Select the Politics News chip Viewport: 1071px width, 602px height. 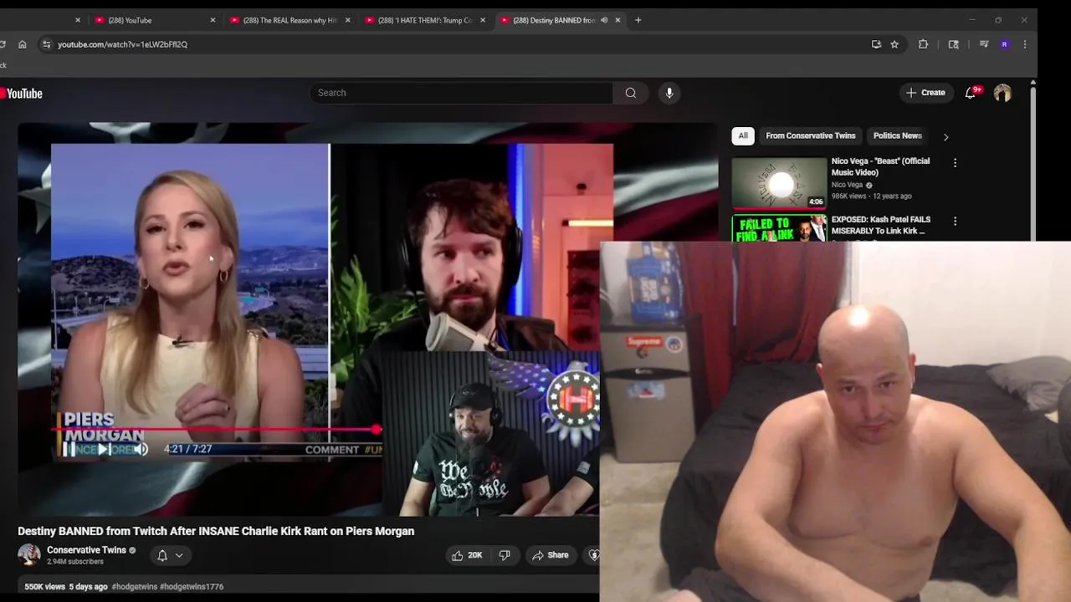click(x=897, y=135)
